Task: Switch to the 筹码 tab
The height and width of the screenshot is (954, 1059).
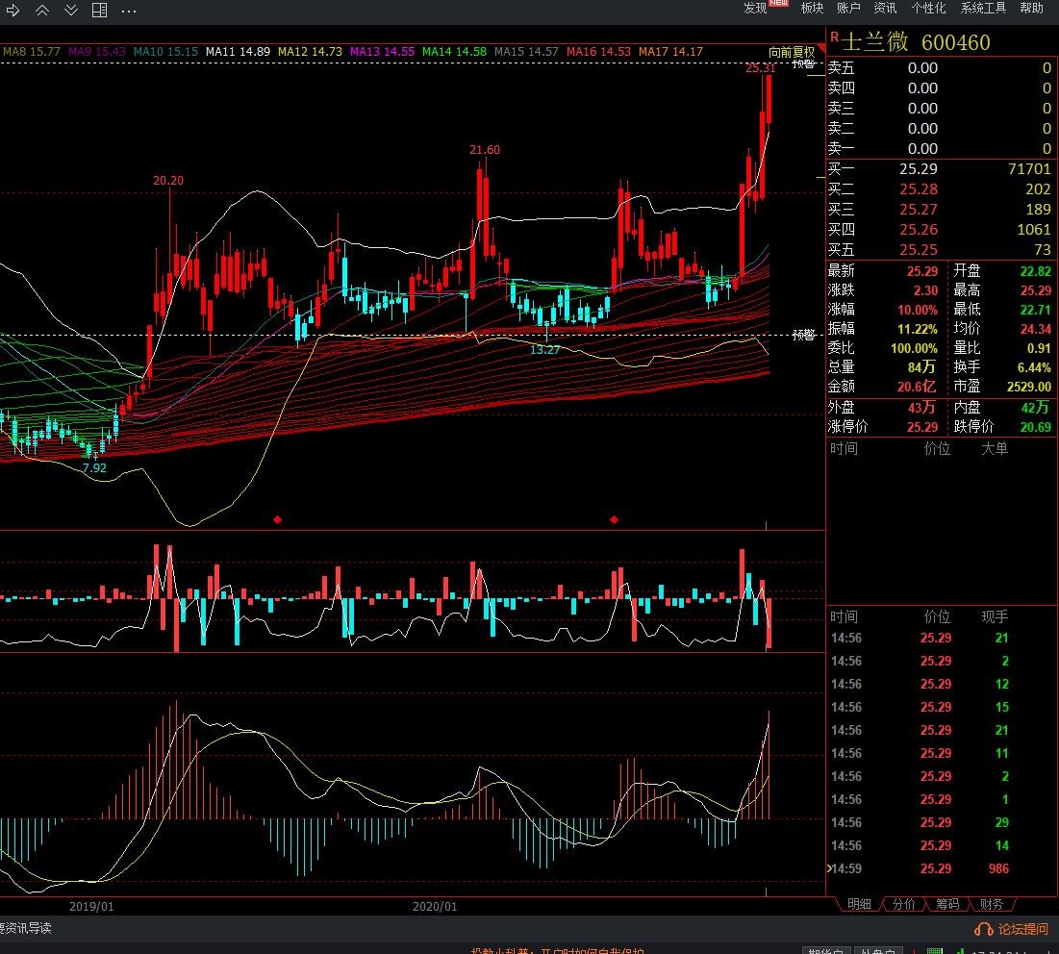Action: tap(947, 904)
